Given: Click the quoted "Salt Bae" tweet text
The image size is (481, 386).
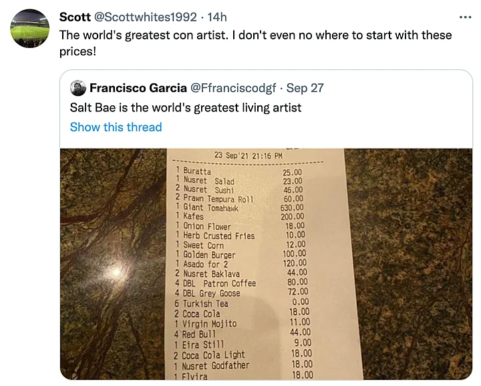Looking at the screenshot, I should (x=186, y=107).
